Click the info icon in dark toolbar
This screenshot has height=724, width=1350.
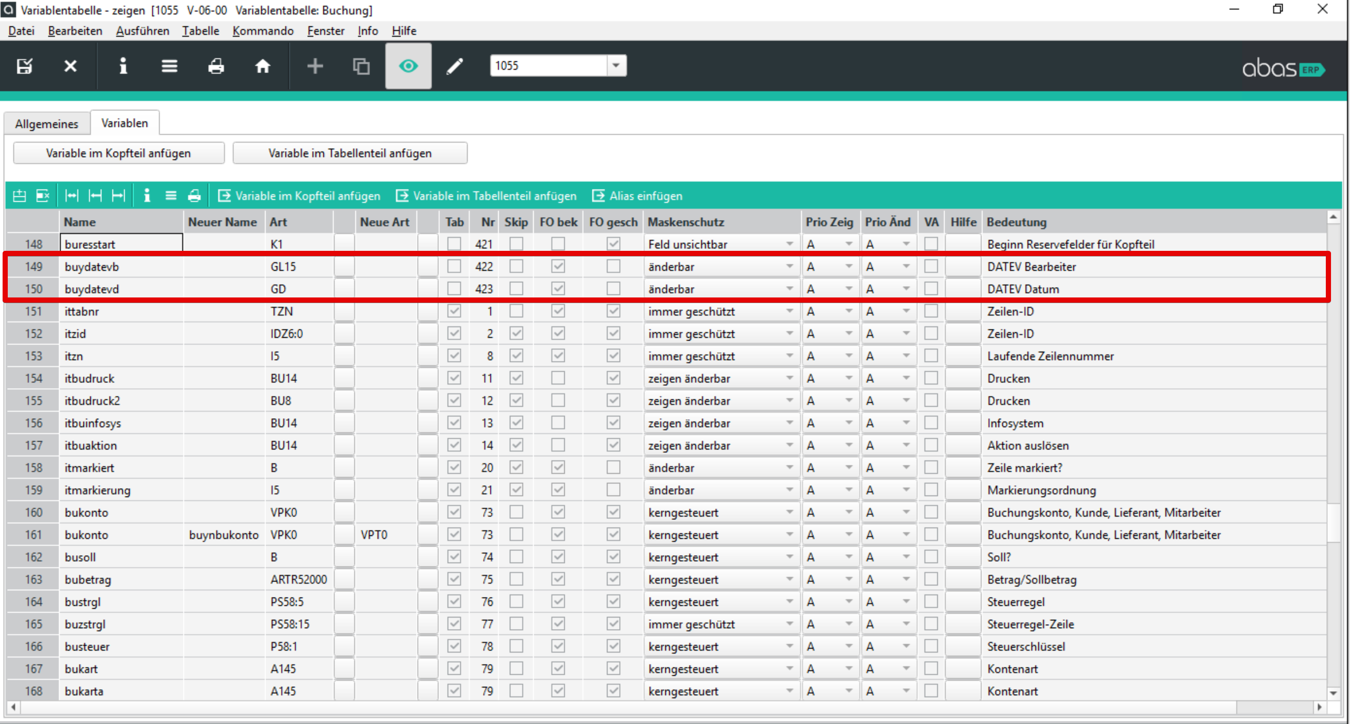[x=123, y=66]
